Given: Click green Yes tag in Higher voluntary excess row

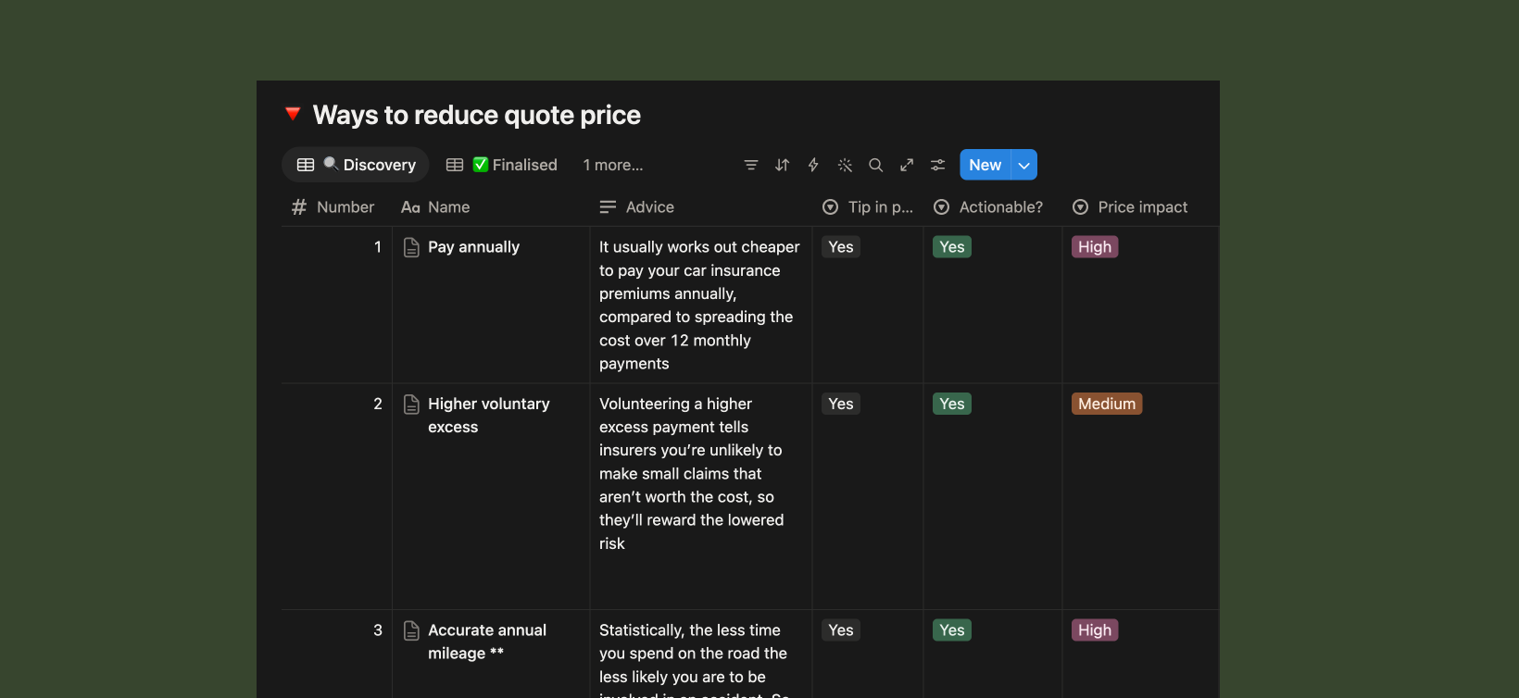Looking at the screenshot, I should click(952, 405).
